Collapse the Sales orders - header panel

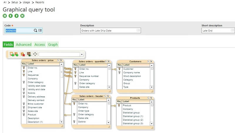pos(105,96)
